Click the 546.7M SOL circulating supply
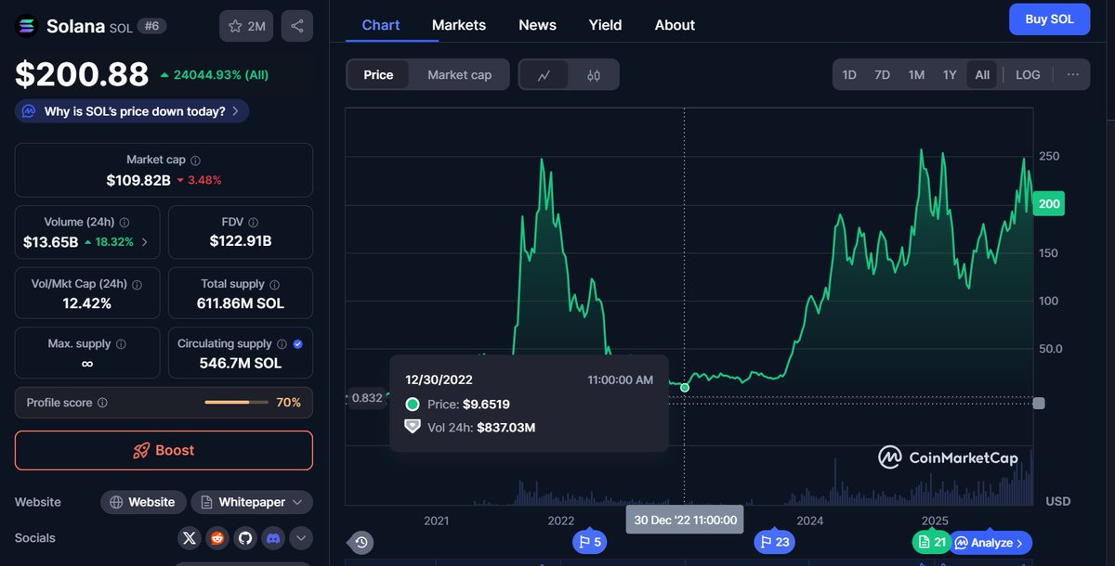 pyautogui.click(x=241, y=363)
